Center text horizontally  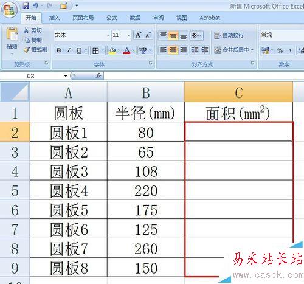coord(173,50)
